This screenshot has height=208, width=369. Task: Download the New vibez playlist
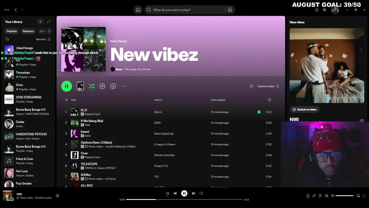pos(113,86)
